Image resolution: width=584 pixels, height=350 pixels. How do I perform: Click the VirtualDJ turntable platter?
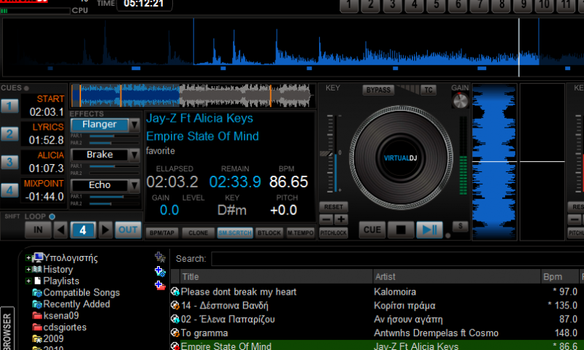tap(401, 157)
